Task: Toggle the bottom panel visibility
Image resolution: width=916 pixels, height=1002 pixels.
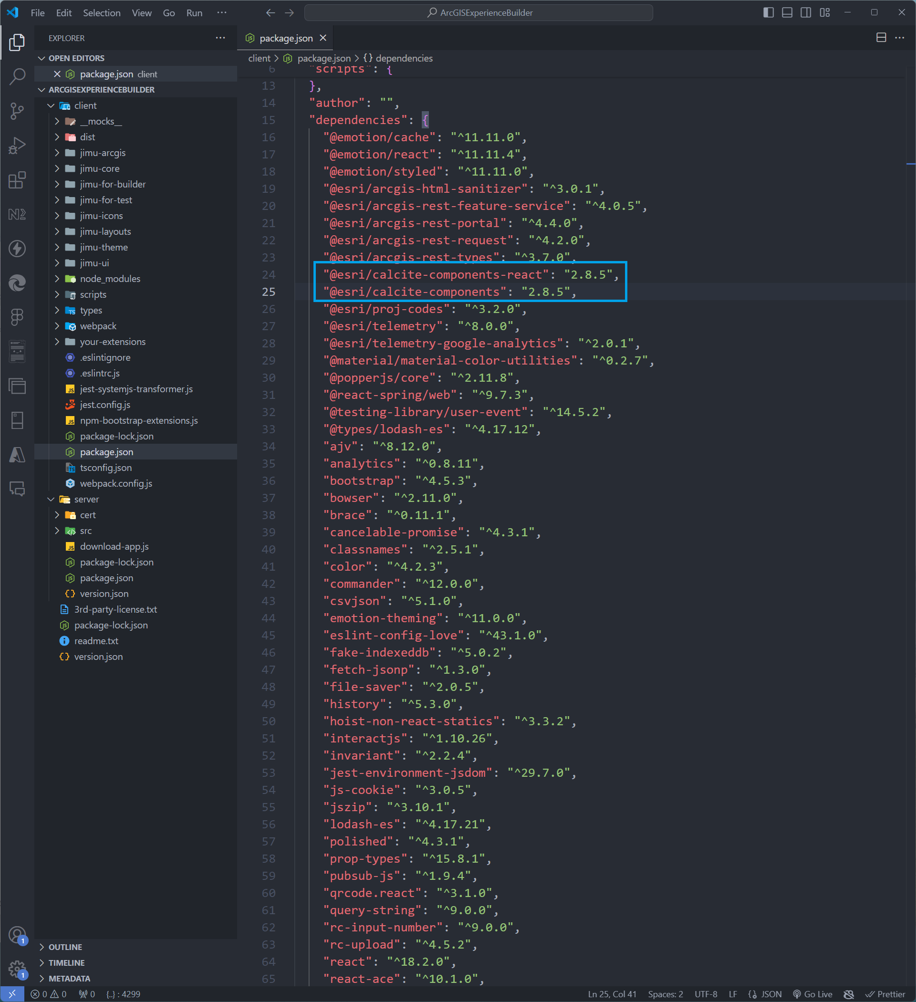Action: click(787, 12)
